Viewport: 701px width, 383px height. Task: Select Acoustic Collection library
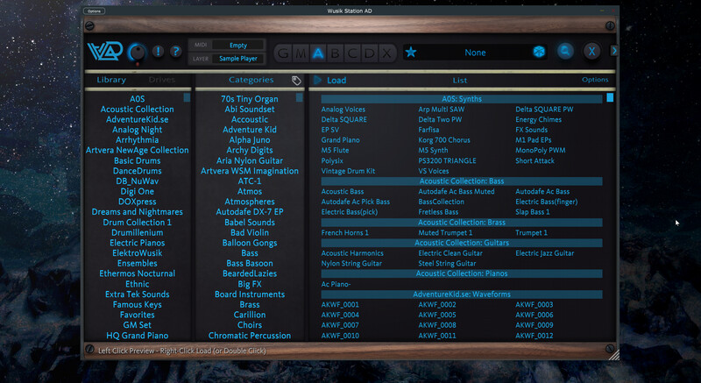point(138,109)
